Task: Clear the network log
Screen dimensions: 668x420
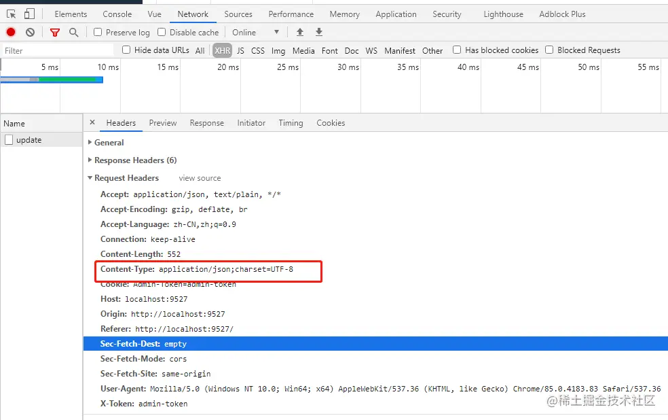Action: [x=30, y=32]
